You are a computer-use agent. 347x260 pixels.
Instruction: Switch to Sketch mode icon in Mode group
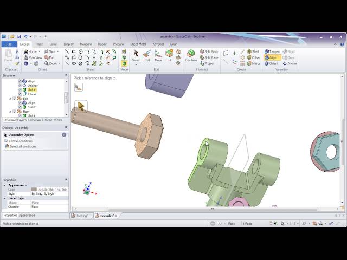point(124,51)
